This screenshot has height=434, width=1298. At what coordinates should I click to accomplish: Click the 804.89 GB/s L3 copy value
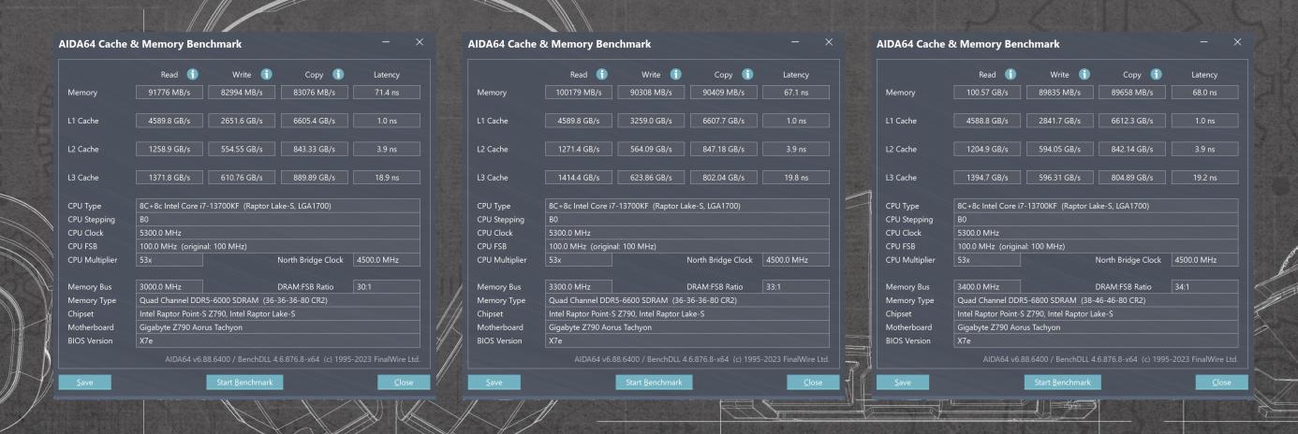tap(1131, 177)
